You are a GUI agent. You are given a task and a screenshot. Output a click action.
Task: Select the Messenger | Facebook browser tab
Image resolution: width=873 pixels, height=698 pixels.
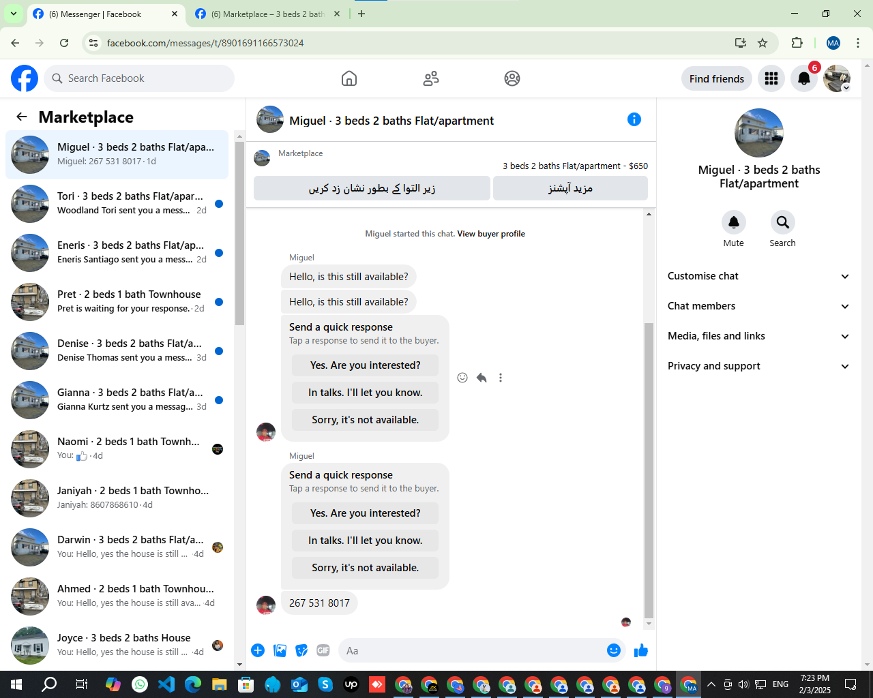point(106,14)
